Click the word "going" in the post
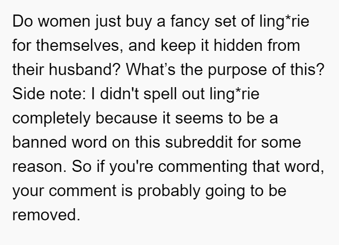339x245 pixels. pyautogui.click(x=225, y=191)
